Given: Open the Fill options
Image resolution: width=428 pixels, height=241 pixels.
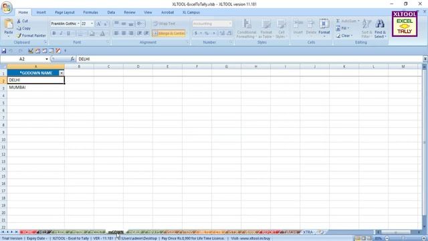Looking at the screenshot, I should [x=342, y=28].
